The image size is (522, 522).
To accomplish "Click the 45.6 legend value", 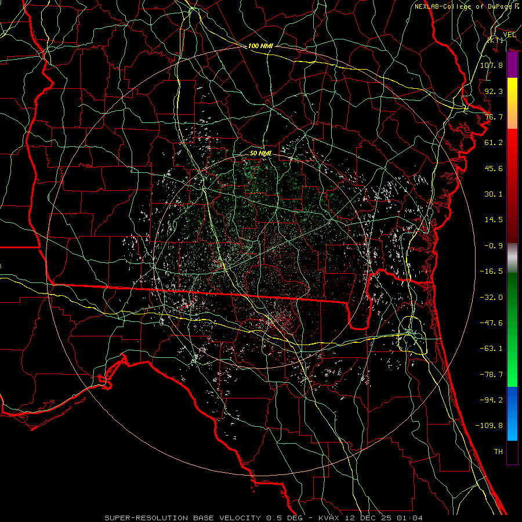I will click(x=494, y=168).
